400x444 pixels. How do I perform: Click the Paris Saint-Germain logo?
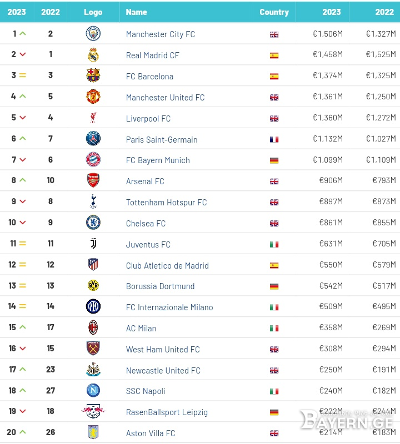coord(93,138)
